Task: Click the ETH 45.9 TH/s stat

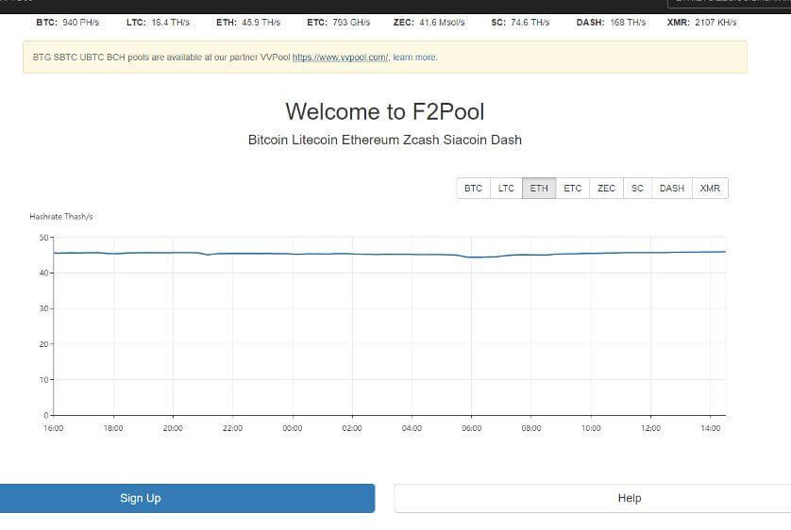Action: [x=248, y=23]
